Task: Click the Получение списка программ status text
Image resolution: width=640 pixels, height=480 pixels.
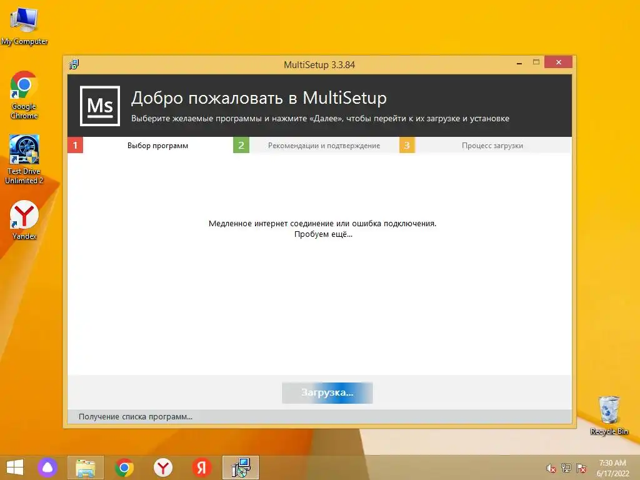Action: click(136, 417)
